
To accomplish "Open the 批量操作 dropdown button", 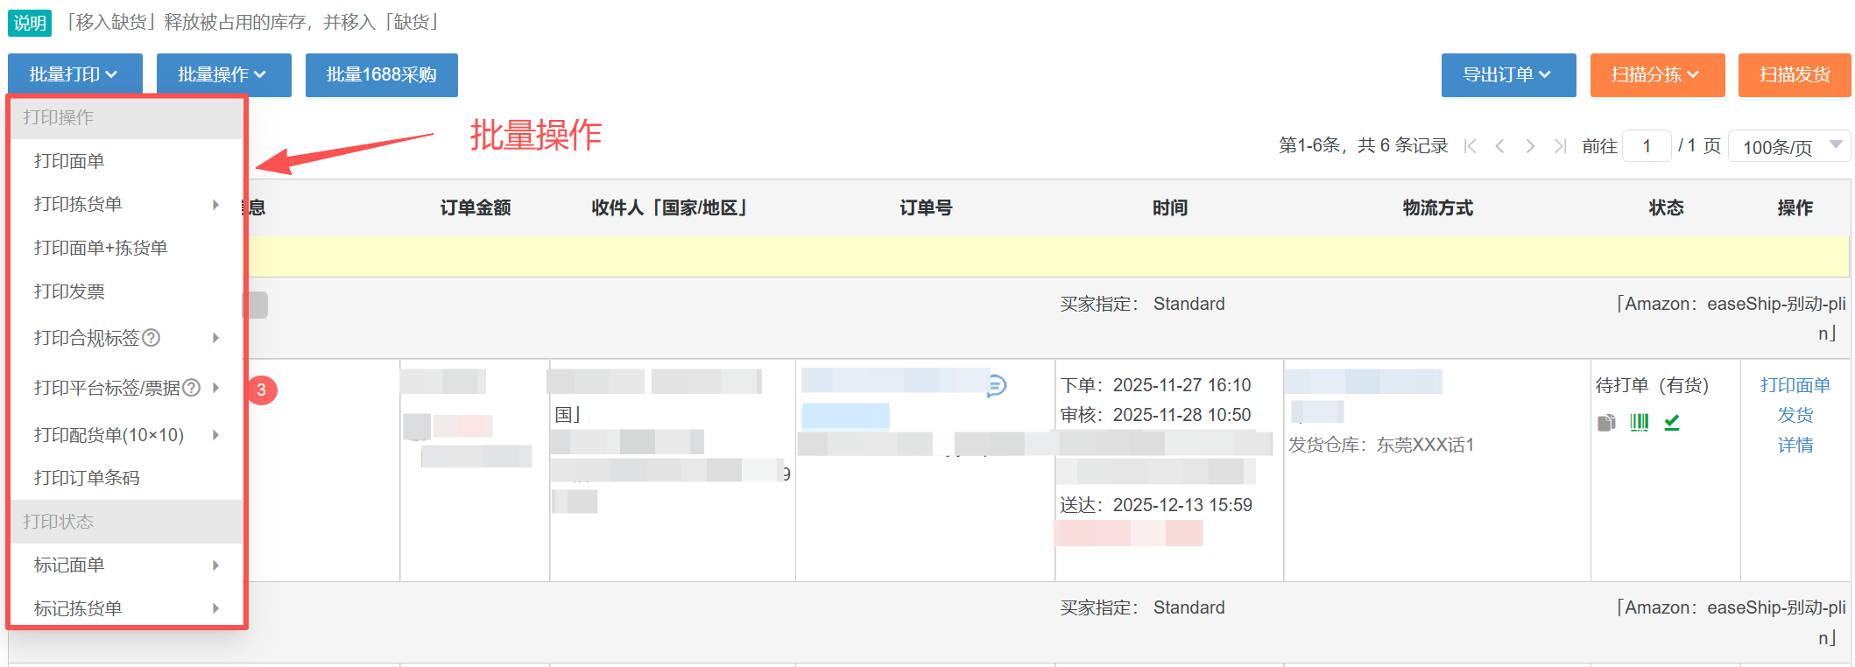I will (223, 75).
